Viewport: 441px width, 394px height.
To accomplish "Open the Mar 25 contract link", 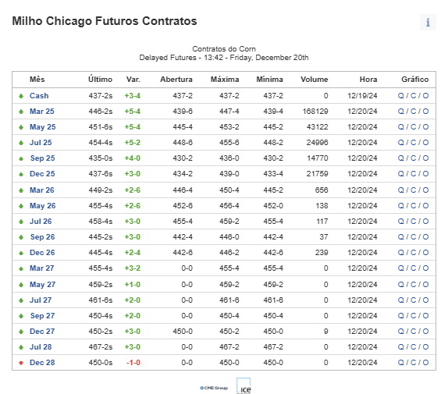I will (x=42, y=112).
